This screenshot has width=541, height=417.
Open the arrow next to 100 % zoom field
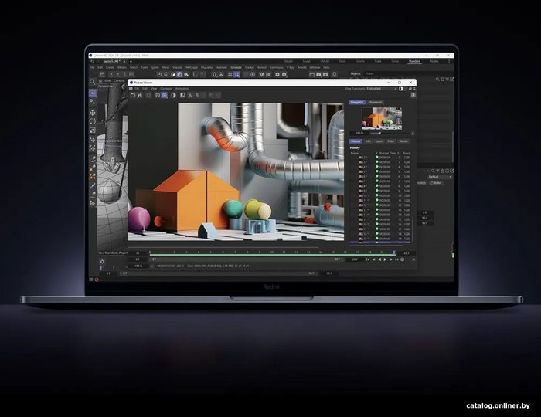tap(152, 266)
